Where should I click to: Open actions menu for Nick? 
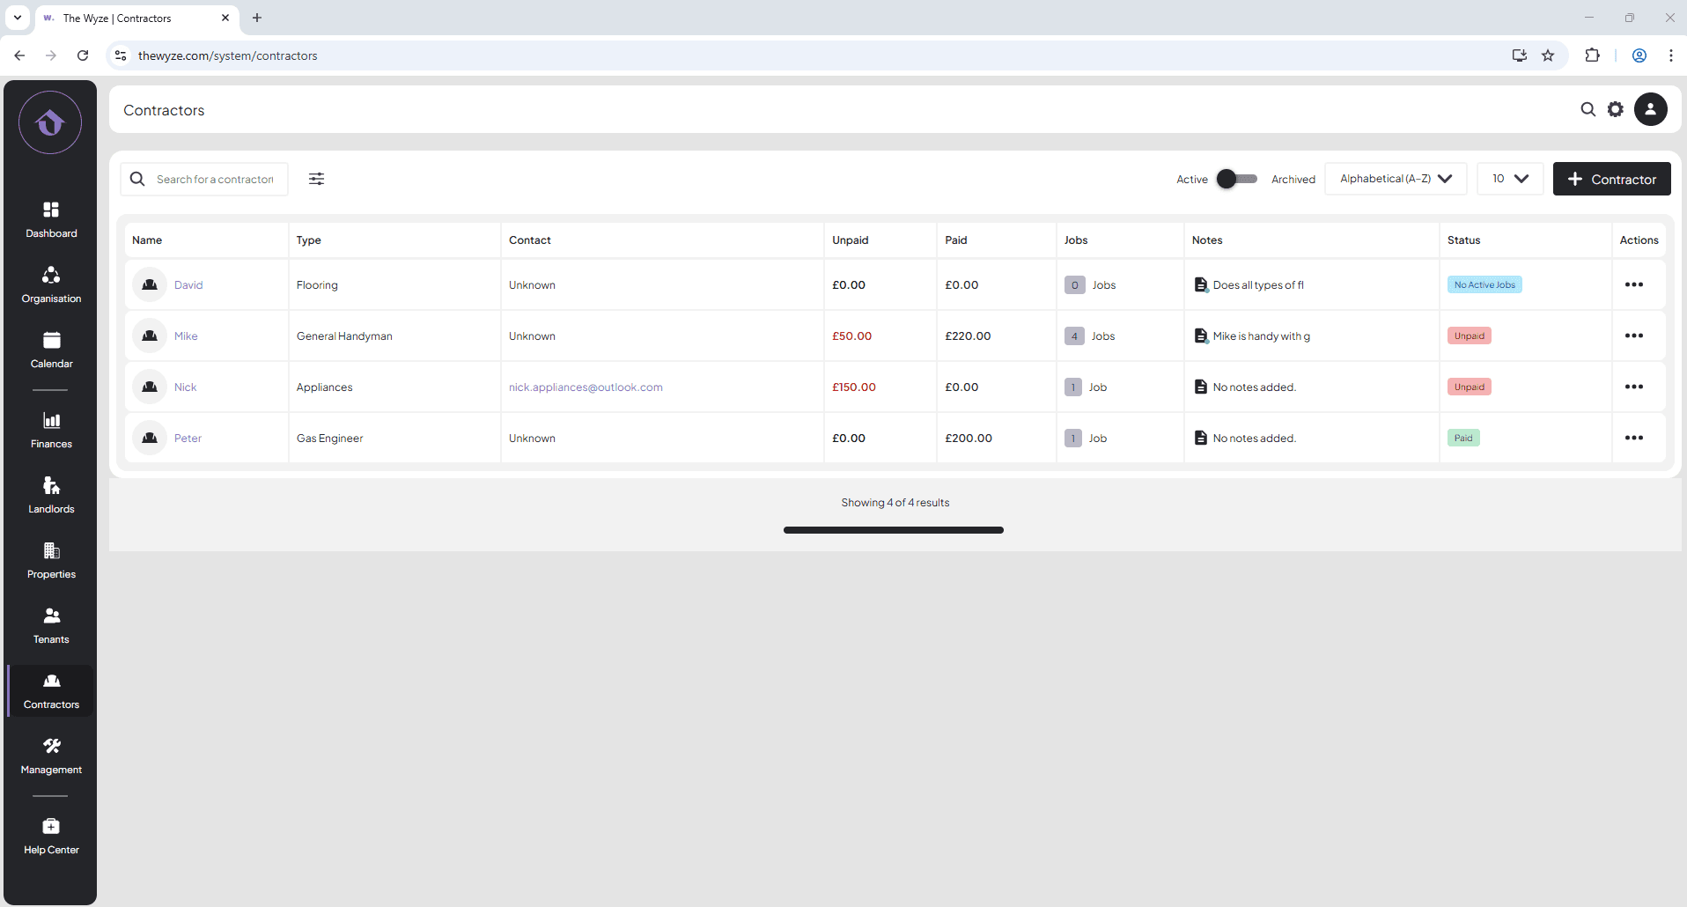click(1633, 387)
